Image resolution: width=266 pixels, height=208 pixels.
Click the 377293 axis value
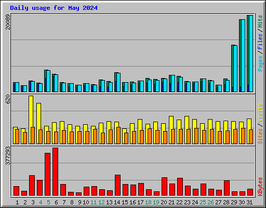point(8,155)
